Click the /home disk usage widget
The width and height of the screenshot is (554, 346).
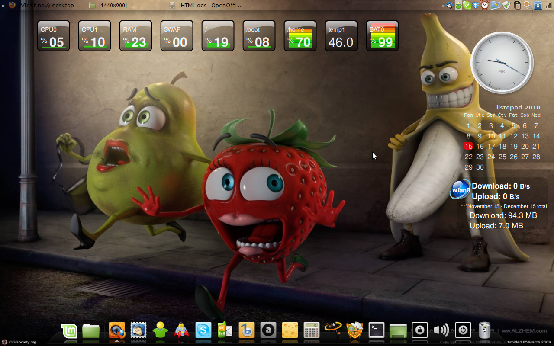coord(300,35)
